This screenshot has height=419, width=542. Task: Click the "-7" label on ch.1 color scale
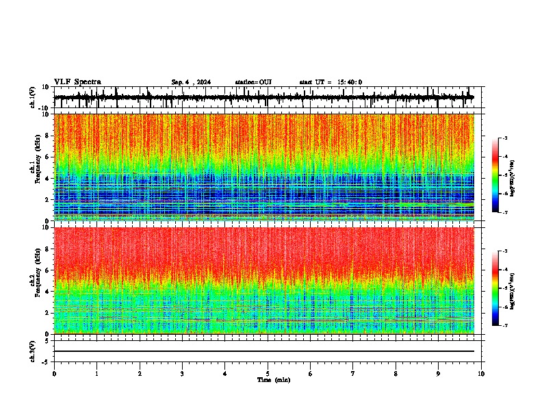click(x=505, y=212)
